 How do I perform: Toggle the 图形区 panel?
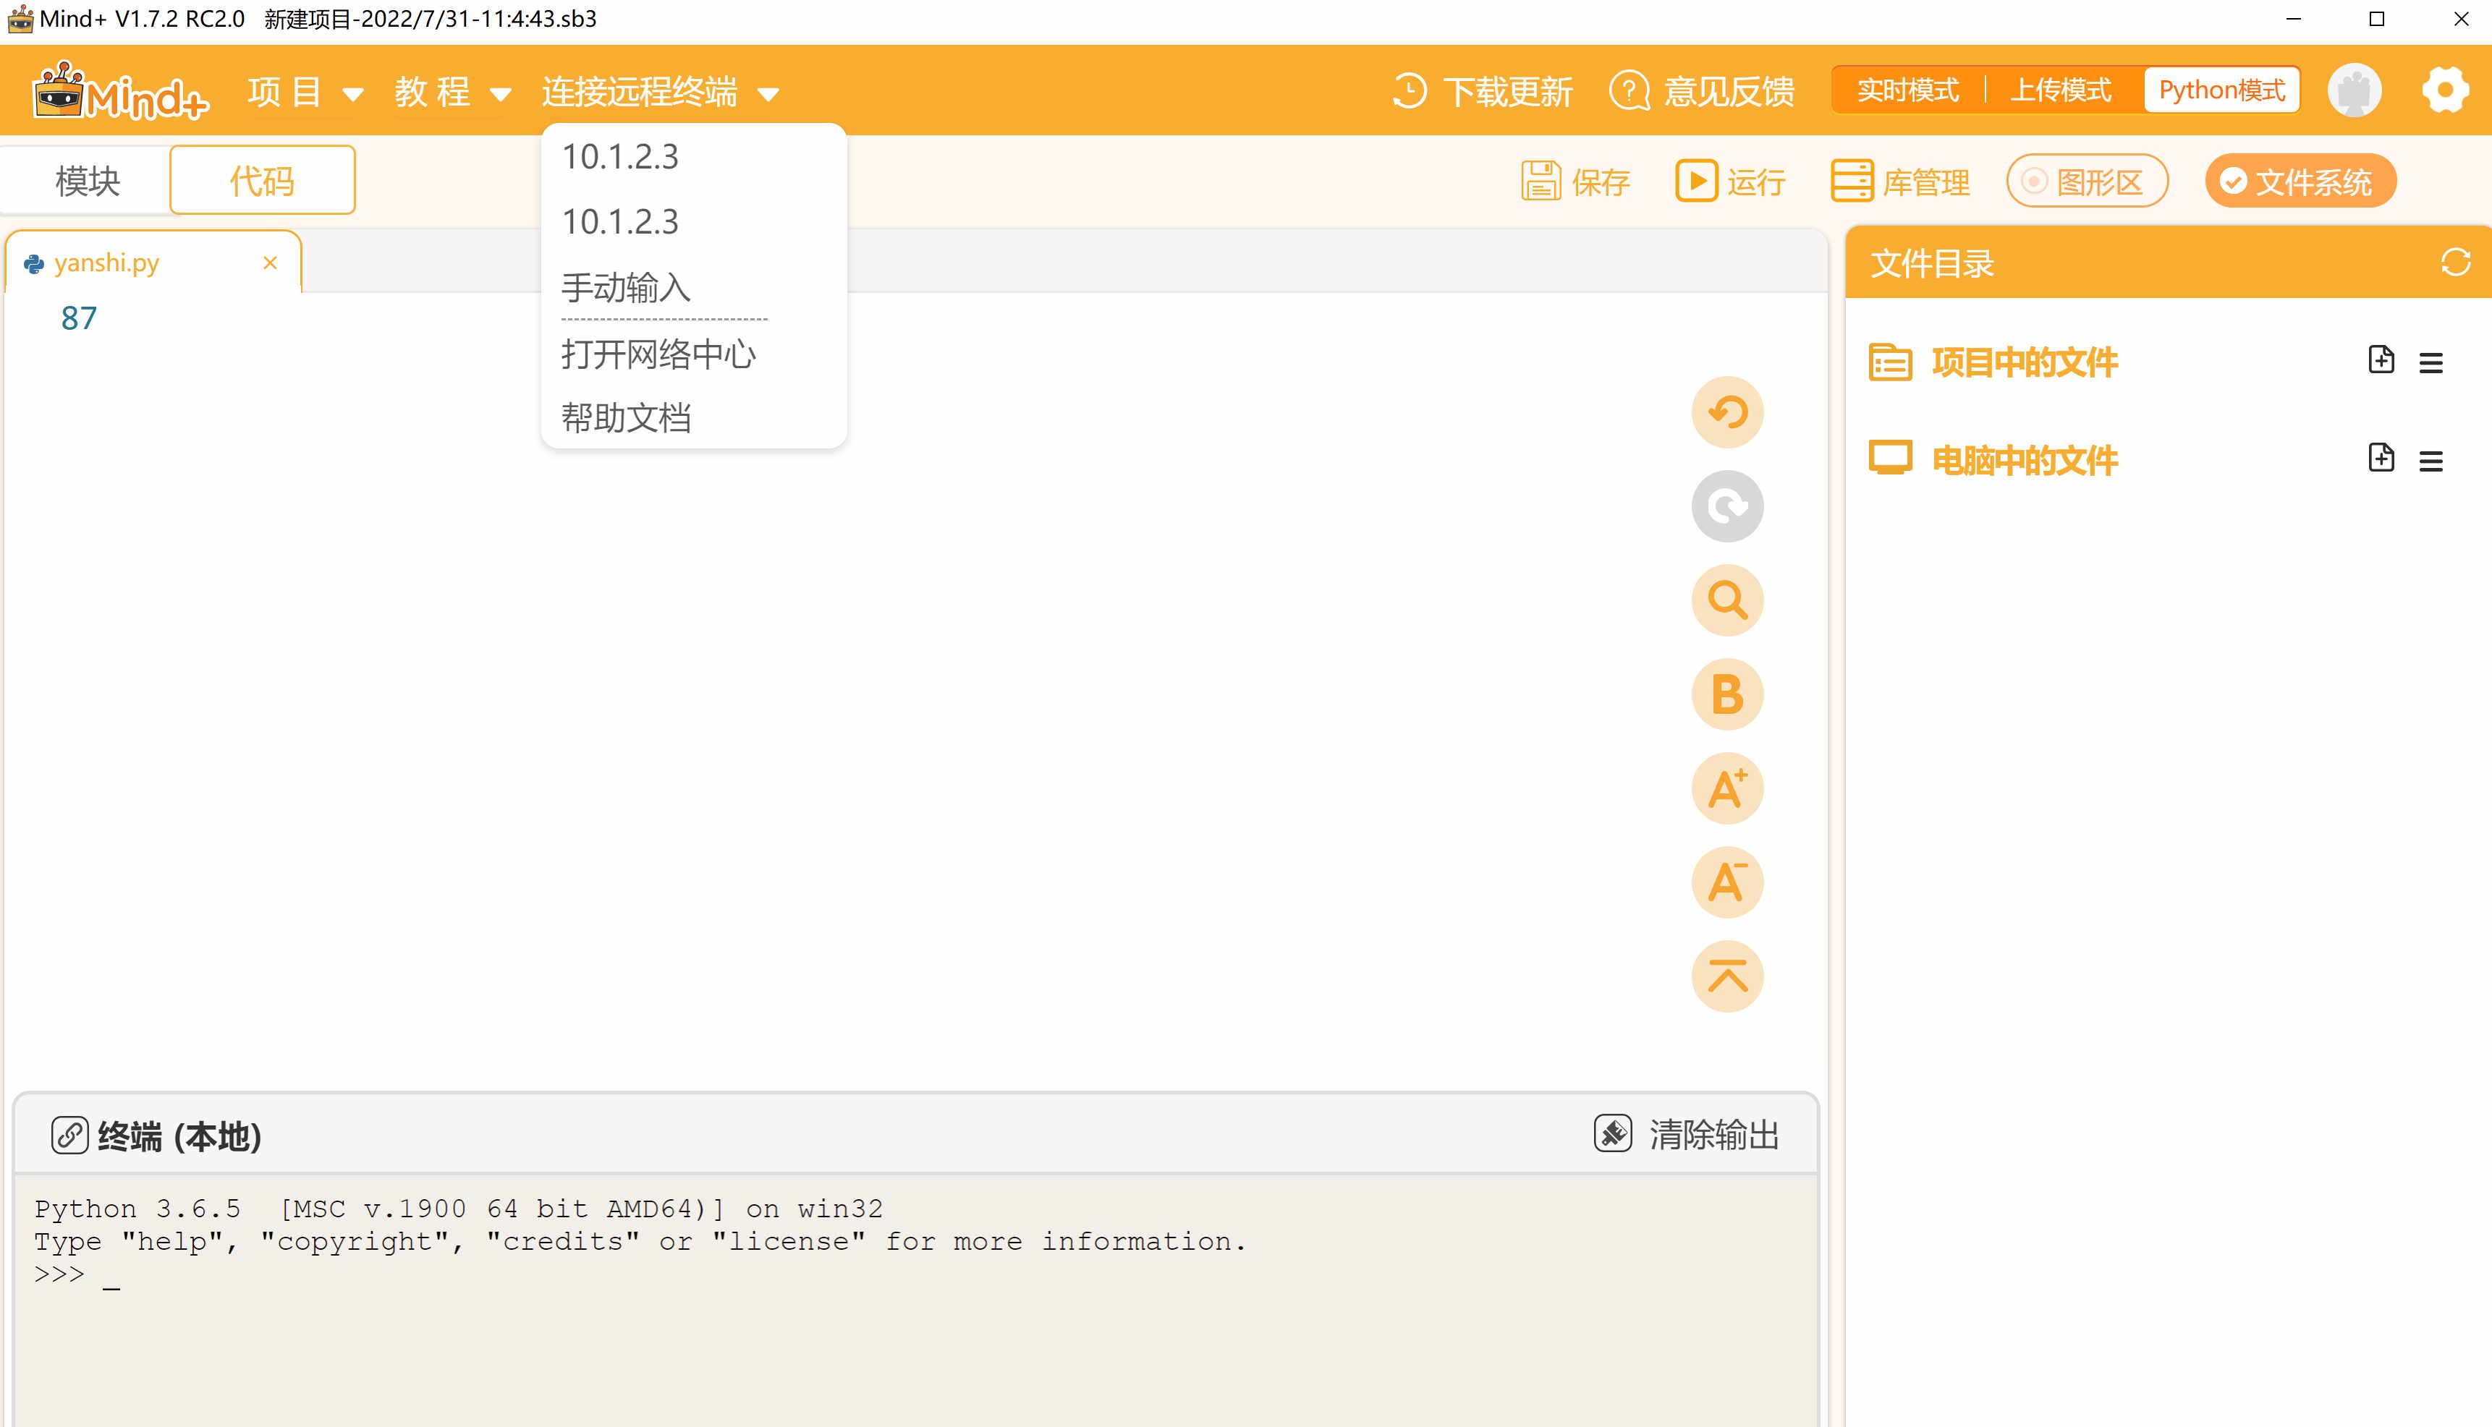2086,182
